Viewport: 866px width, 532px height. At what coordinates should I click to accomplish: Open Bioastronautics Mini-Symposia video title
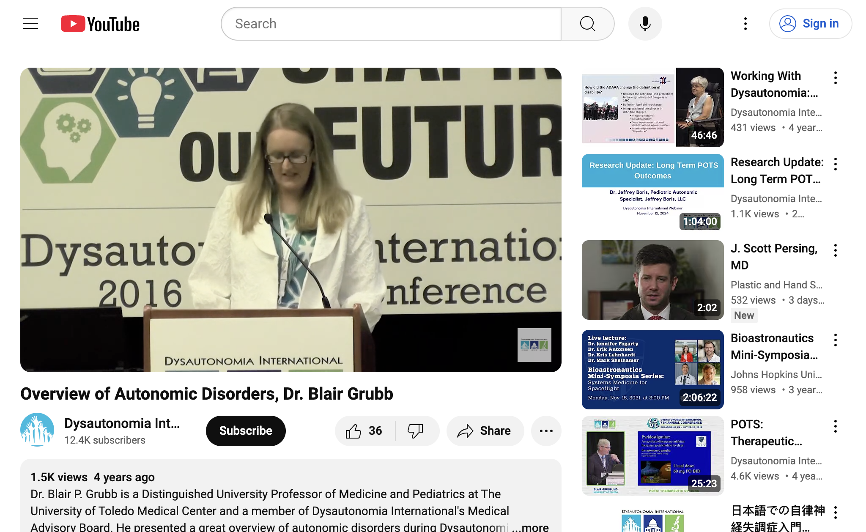tap(774, 346)
